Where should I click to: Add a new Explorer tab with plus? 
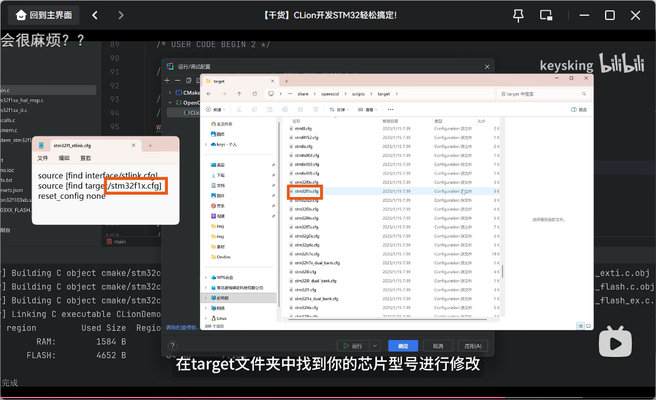pyautogui.click(x=287, y=81)
